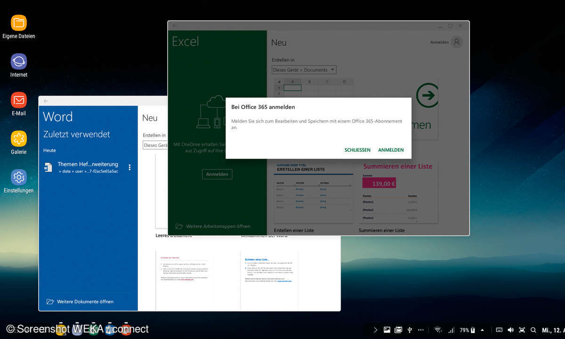Show more notifications via three-dots in taskbar
Screen dimensions: 565x339
[421, 330]
